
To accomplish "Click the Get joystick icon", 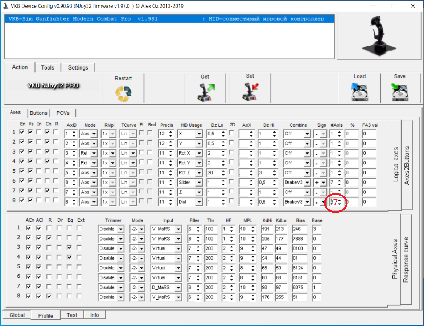I will pyautogui.click(x=205, y=92).
